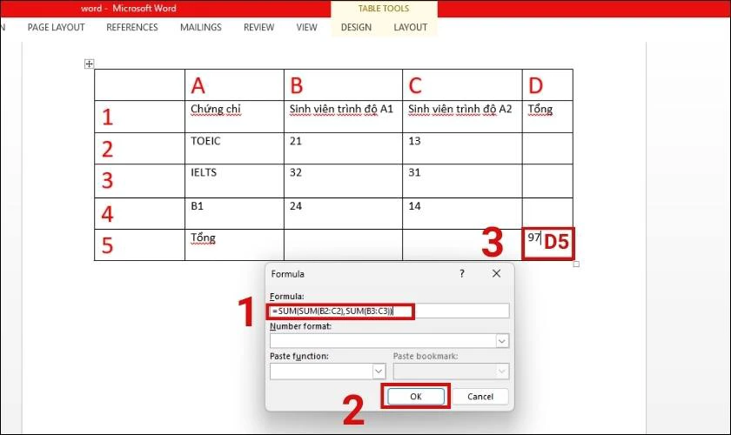
Task: Click the 'Tổng' column header cell
Action: coord(547,117)
